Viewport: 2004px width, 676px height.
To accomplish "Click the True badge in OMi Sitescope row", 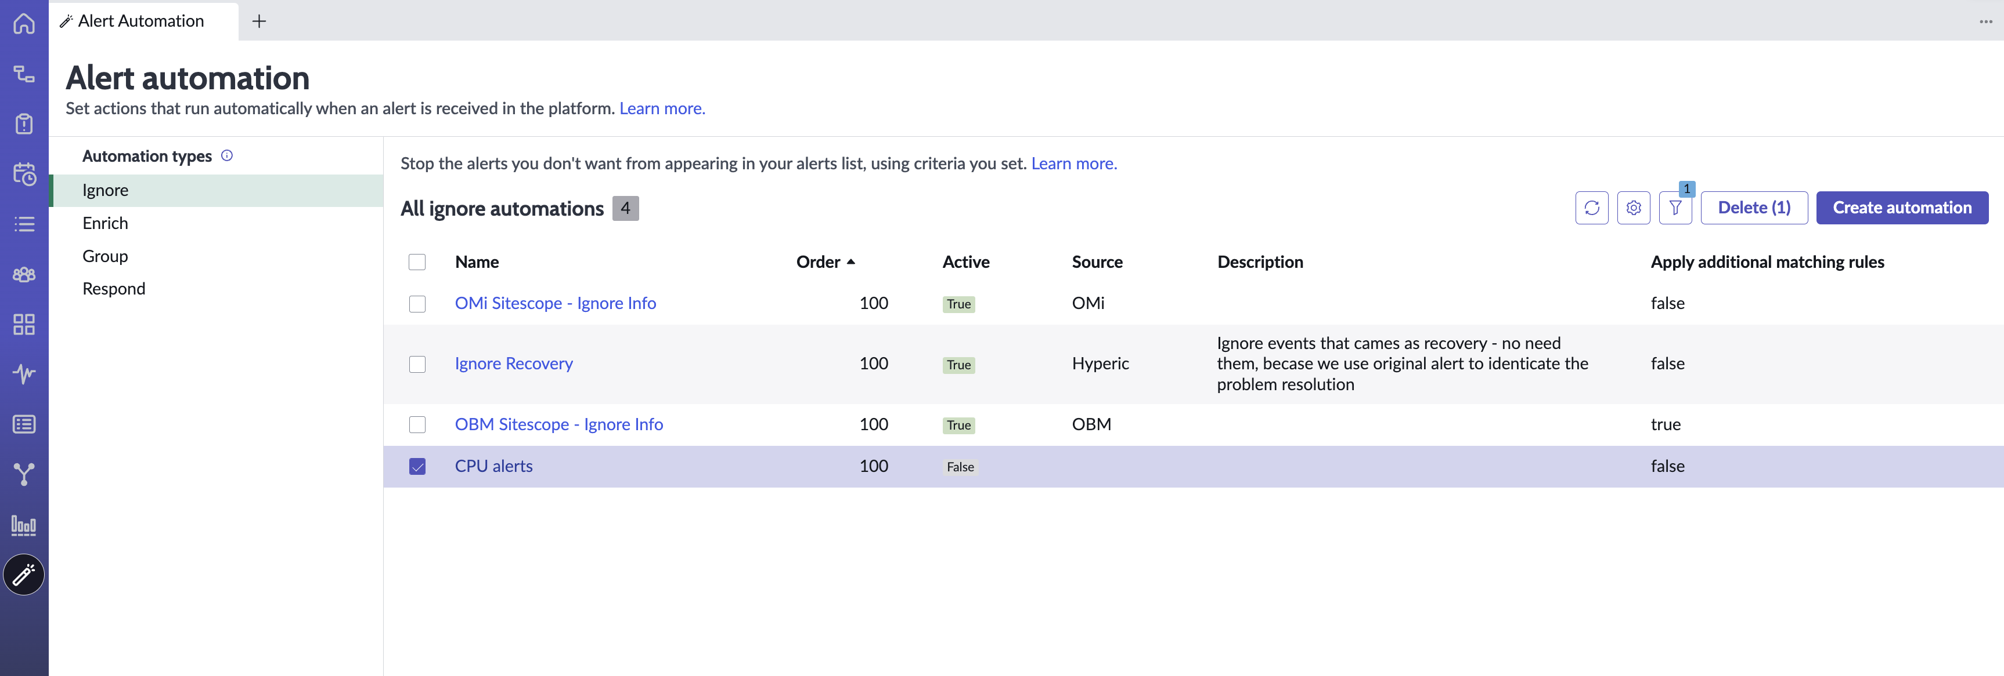I will (958, 304).
